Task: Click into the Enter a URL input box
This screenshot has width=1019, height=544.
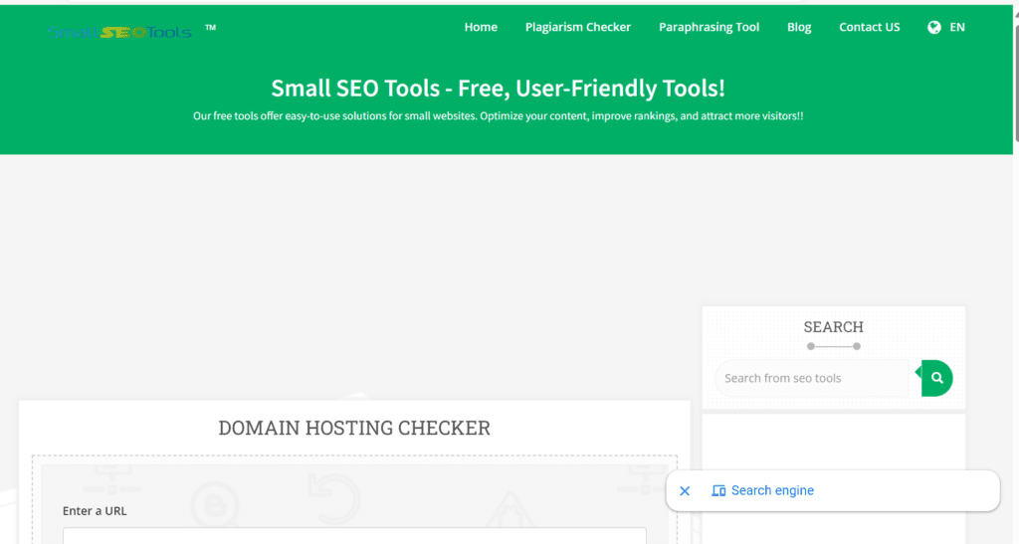Action: (x=354, y=536)
